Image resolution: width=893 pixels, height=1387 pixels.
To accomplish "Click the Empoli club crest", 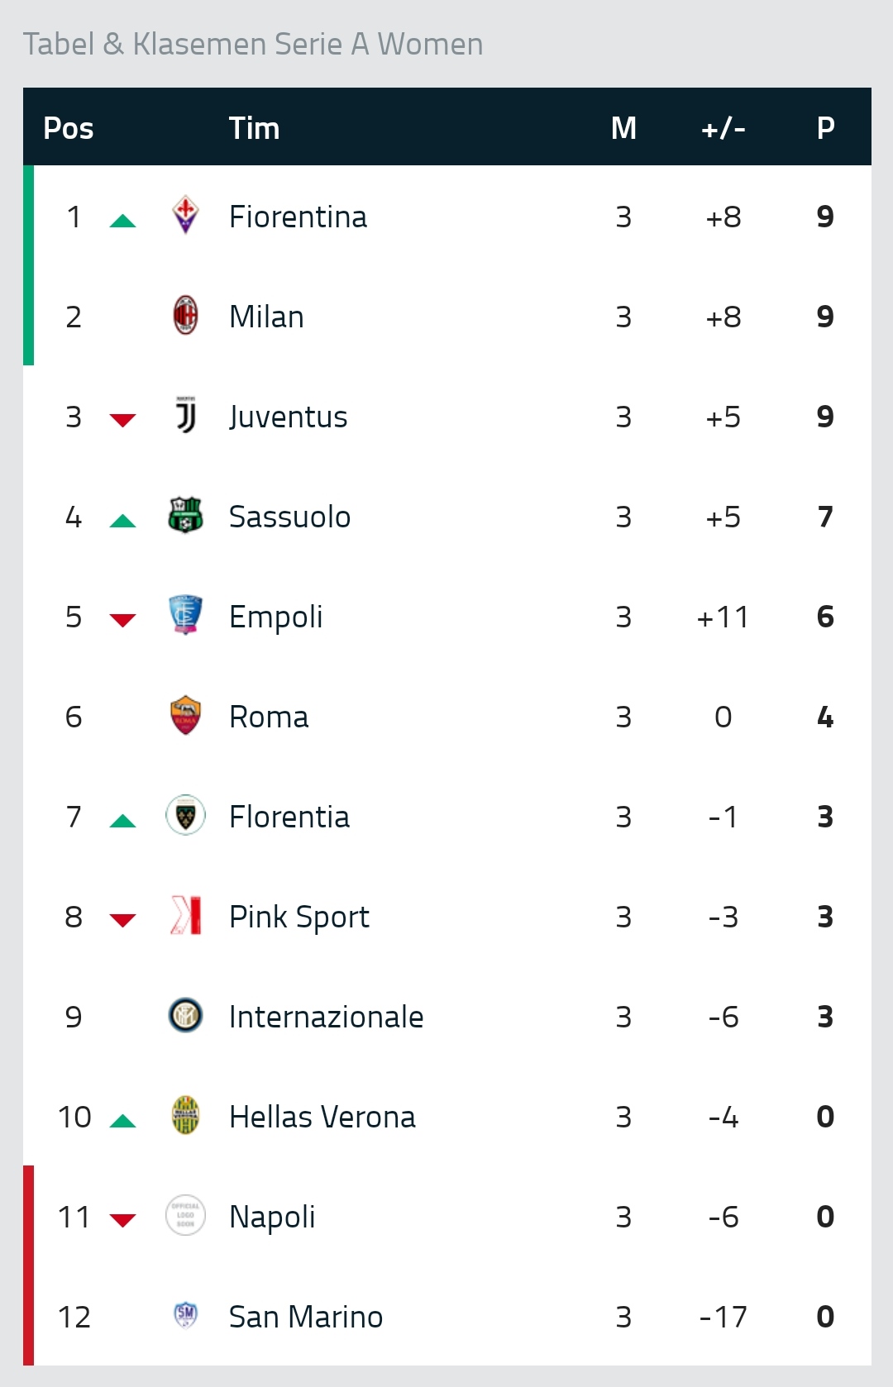I will click(185, 615).
